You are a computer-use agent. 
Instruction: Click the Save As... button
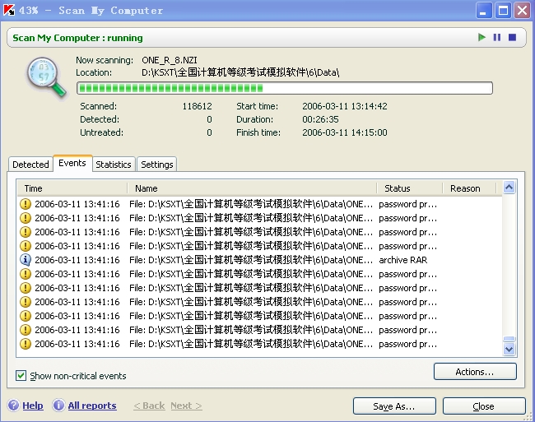coord(394,406)
